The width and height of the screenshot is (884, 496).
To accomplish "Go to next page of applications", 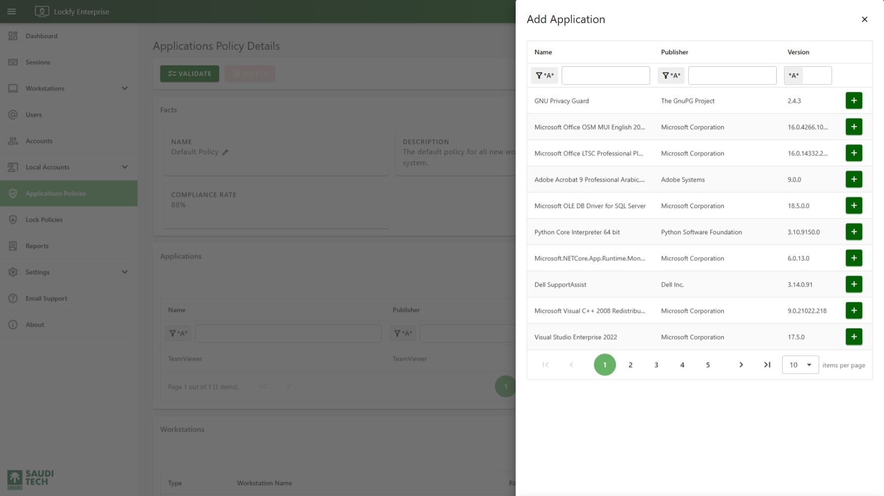I will pyautogui.click(x=741, y=365).
